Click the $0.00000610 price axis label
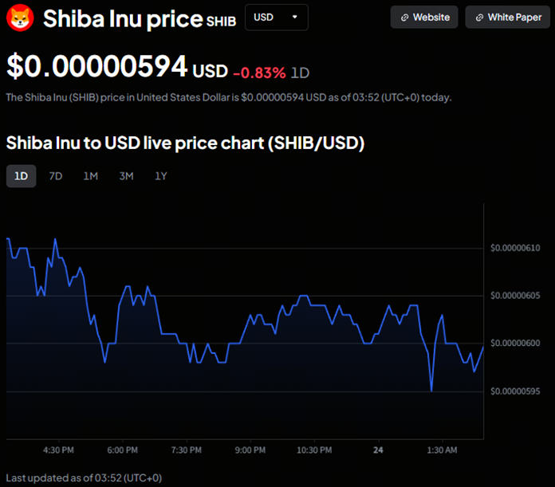The height and width of the screenshot is (487, 555). (x=515, y=248)
